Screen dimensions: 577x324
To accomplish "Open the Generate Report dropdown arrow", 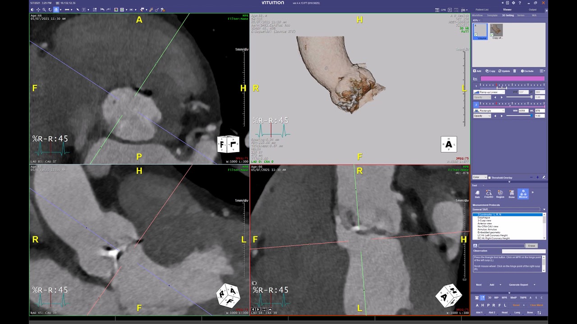I will [535, 285].
